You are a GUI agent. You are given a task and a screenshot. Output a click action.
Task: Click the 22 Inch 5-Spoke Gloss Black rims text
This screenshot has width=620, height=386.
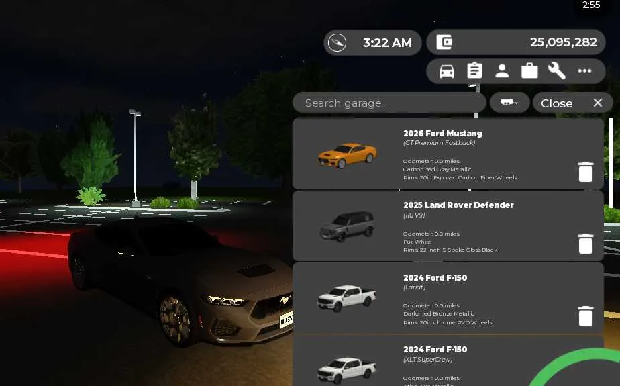458,250
